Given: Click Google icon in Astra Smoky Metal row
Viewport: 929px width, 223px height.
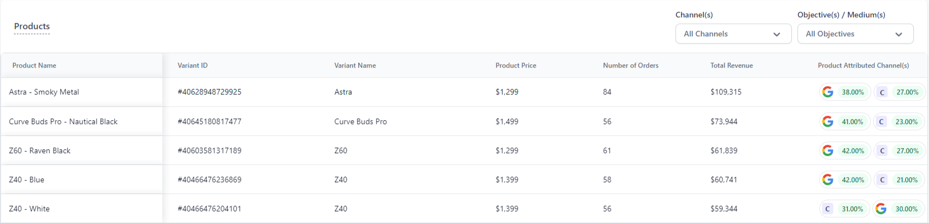Looking at the screenshot, I should click(x=828, y=92).
